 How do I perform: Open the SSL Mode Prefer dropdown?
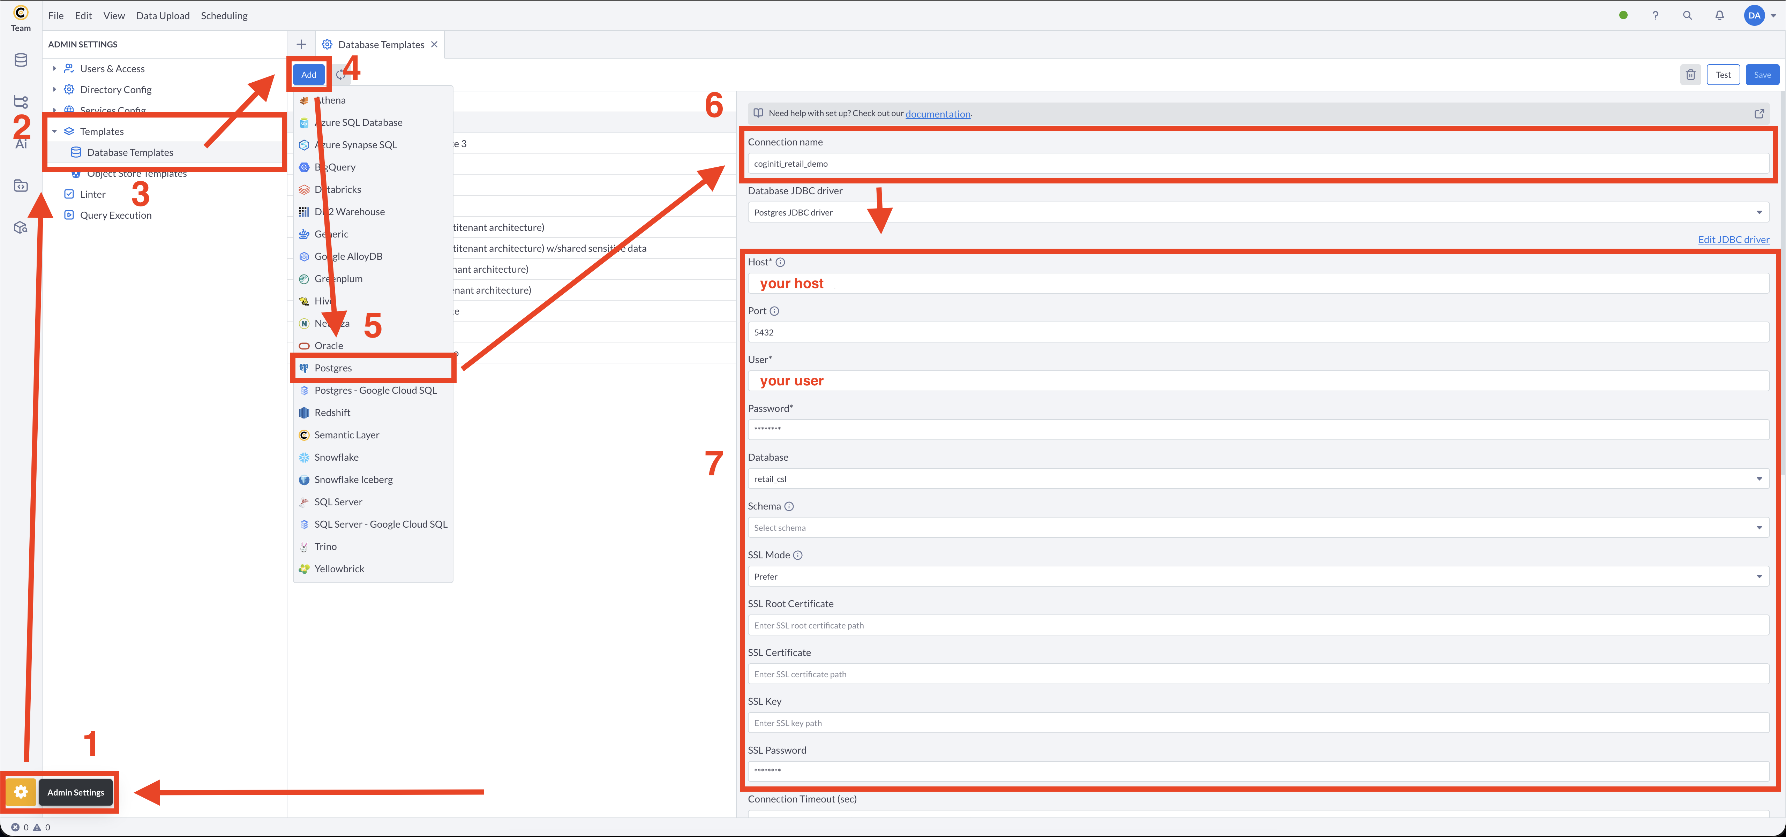(1258, 576)
